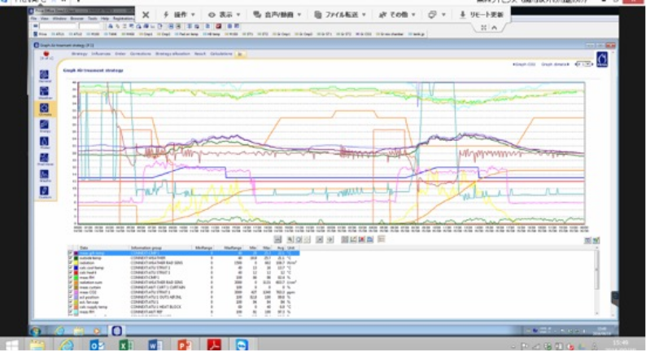The height and width of the screenshot is (351, 646).
Task: Click the remote desktop Start orb
Action: pos(36,331)
